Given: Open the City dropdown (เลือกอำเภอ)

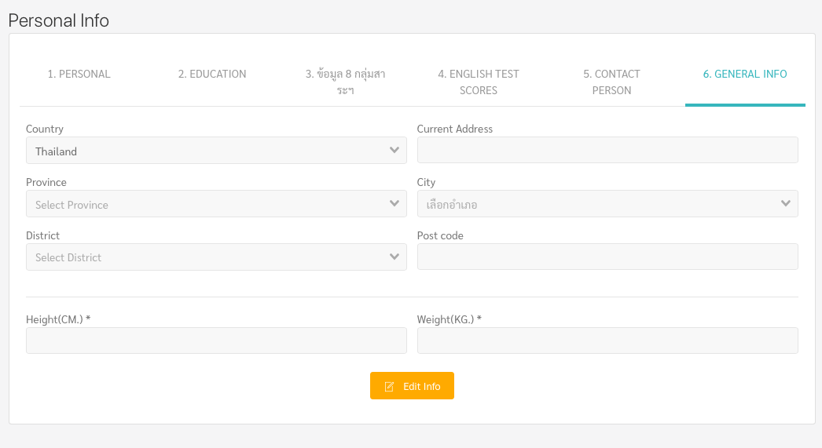Looking at the screenshot, I should point(607,203).
